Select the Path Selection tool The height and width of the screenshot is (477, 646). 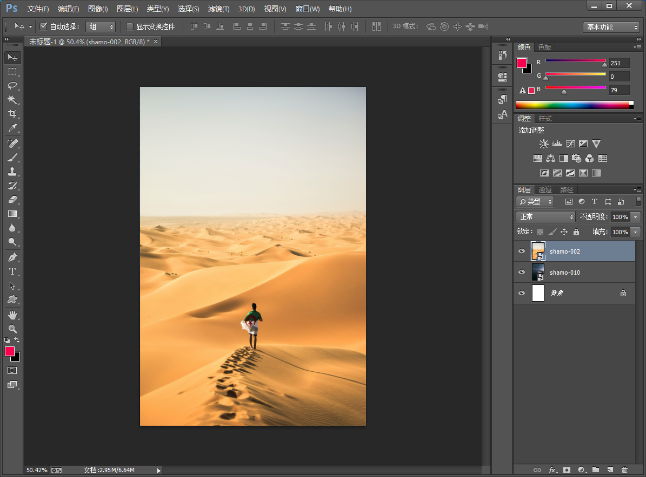[12, 285]
